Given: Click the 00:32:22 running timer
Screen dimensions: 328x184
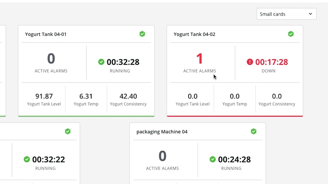Looking at the screenshot, I should [48, 159].
